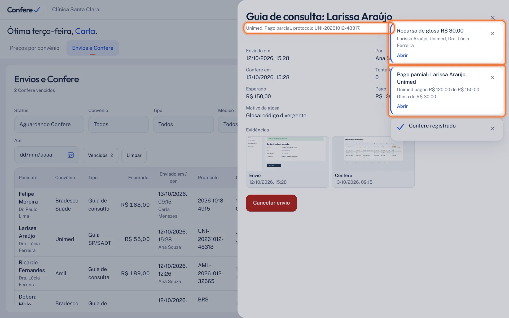Click the R$ 168,00 value
509x318 pixels.
tap(135, 205)
